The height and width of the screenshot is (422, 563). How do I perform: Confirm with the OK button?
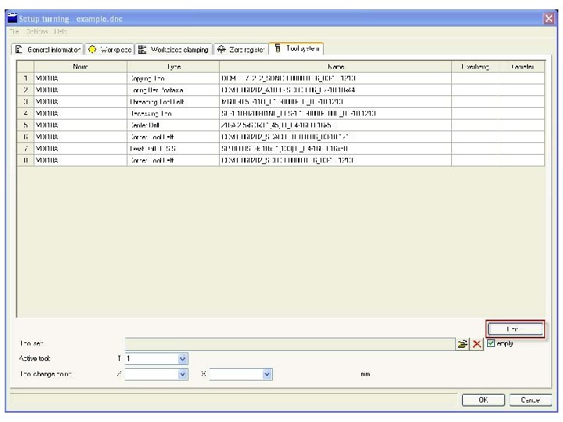point(483,400)
